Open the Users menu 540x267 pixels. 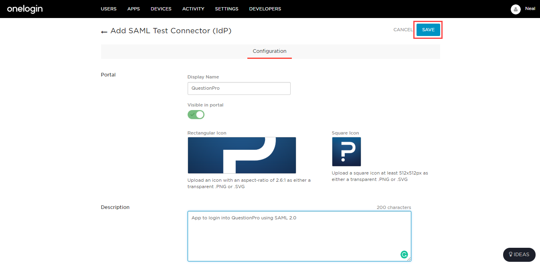coord(109,9)
